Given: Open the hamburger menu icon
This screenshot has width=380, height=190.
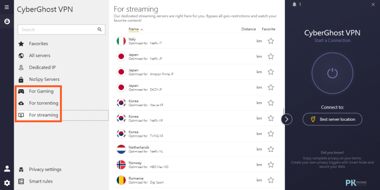Looking at the screenshot, I should (7, 7).
